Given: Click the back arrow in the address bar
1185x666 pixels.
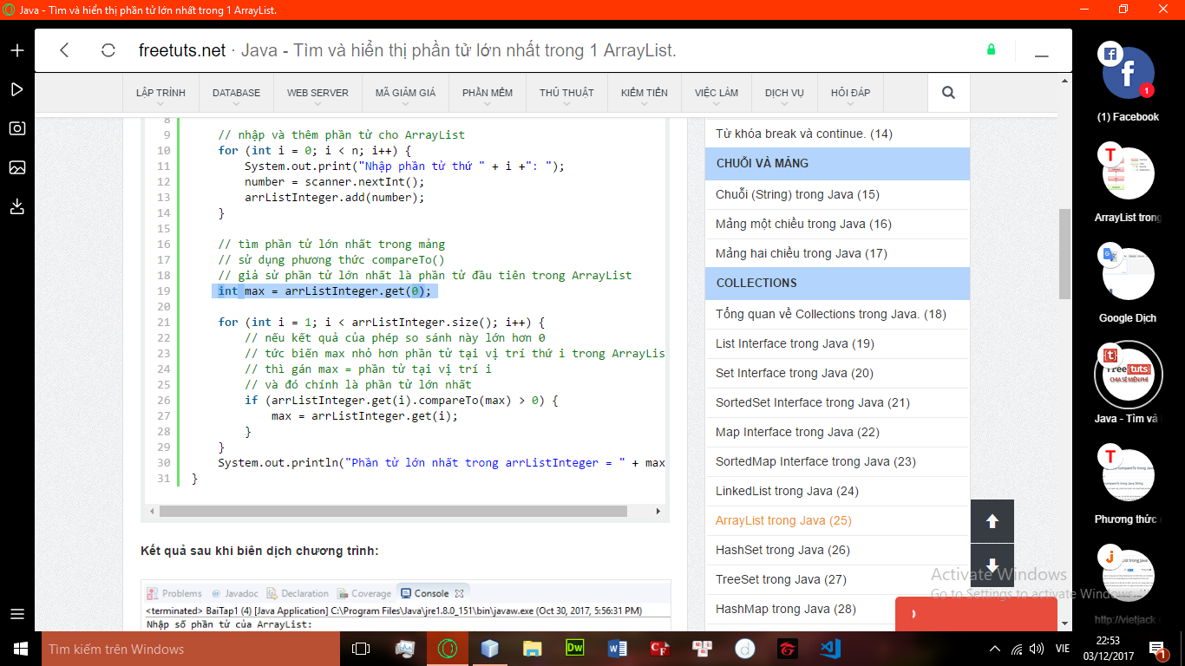Looking at the screenshot, I should point(64,50).
